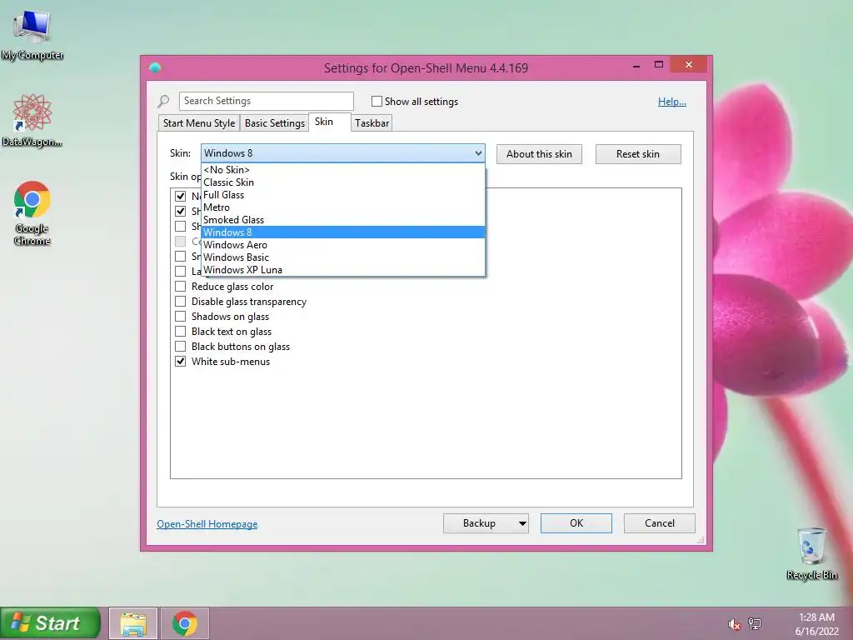This screenshot has height=640, width=853.
Task: Enable Black text on glass
Action: 180,332
